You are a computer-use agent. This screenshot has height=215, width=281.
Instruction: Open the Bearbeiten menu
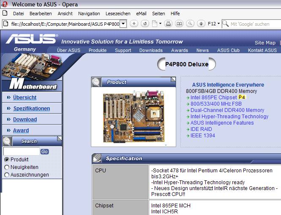(41, 14)
